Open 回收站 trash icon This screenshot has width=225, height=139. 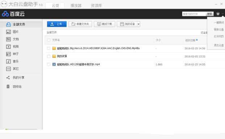(x=8, y=86)
